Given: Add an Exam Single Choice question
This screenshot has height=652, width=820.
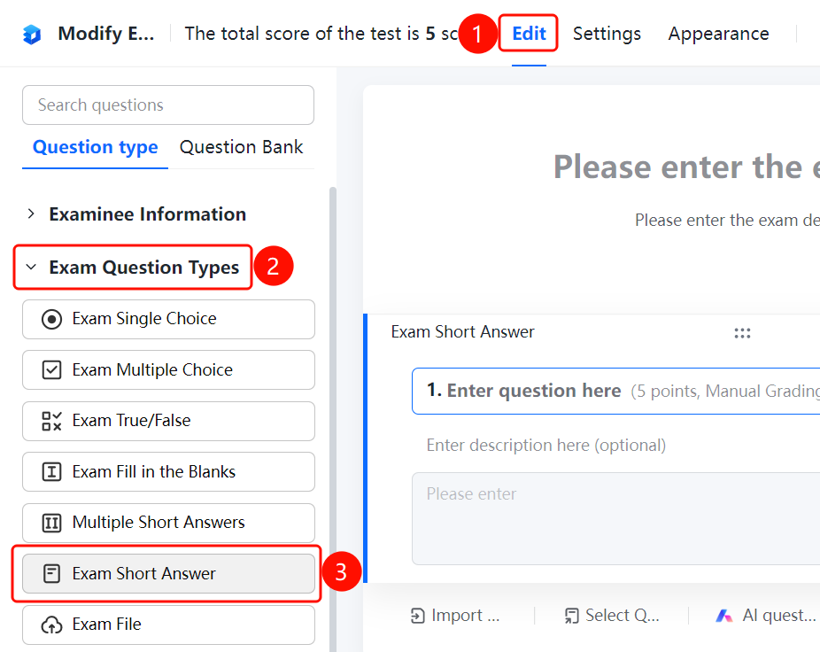Looking at the screenshot, I should tap(168, 319).
